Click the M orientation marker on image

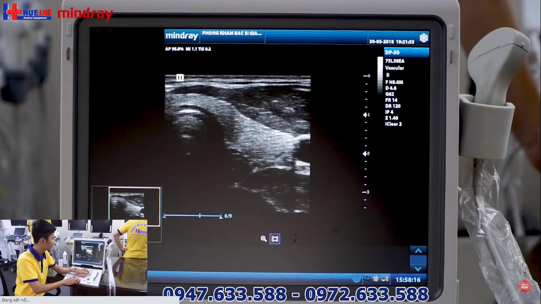click(x=180, y=77)
